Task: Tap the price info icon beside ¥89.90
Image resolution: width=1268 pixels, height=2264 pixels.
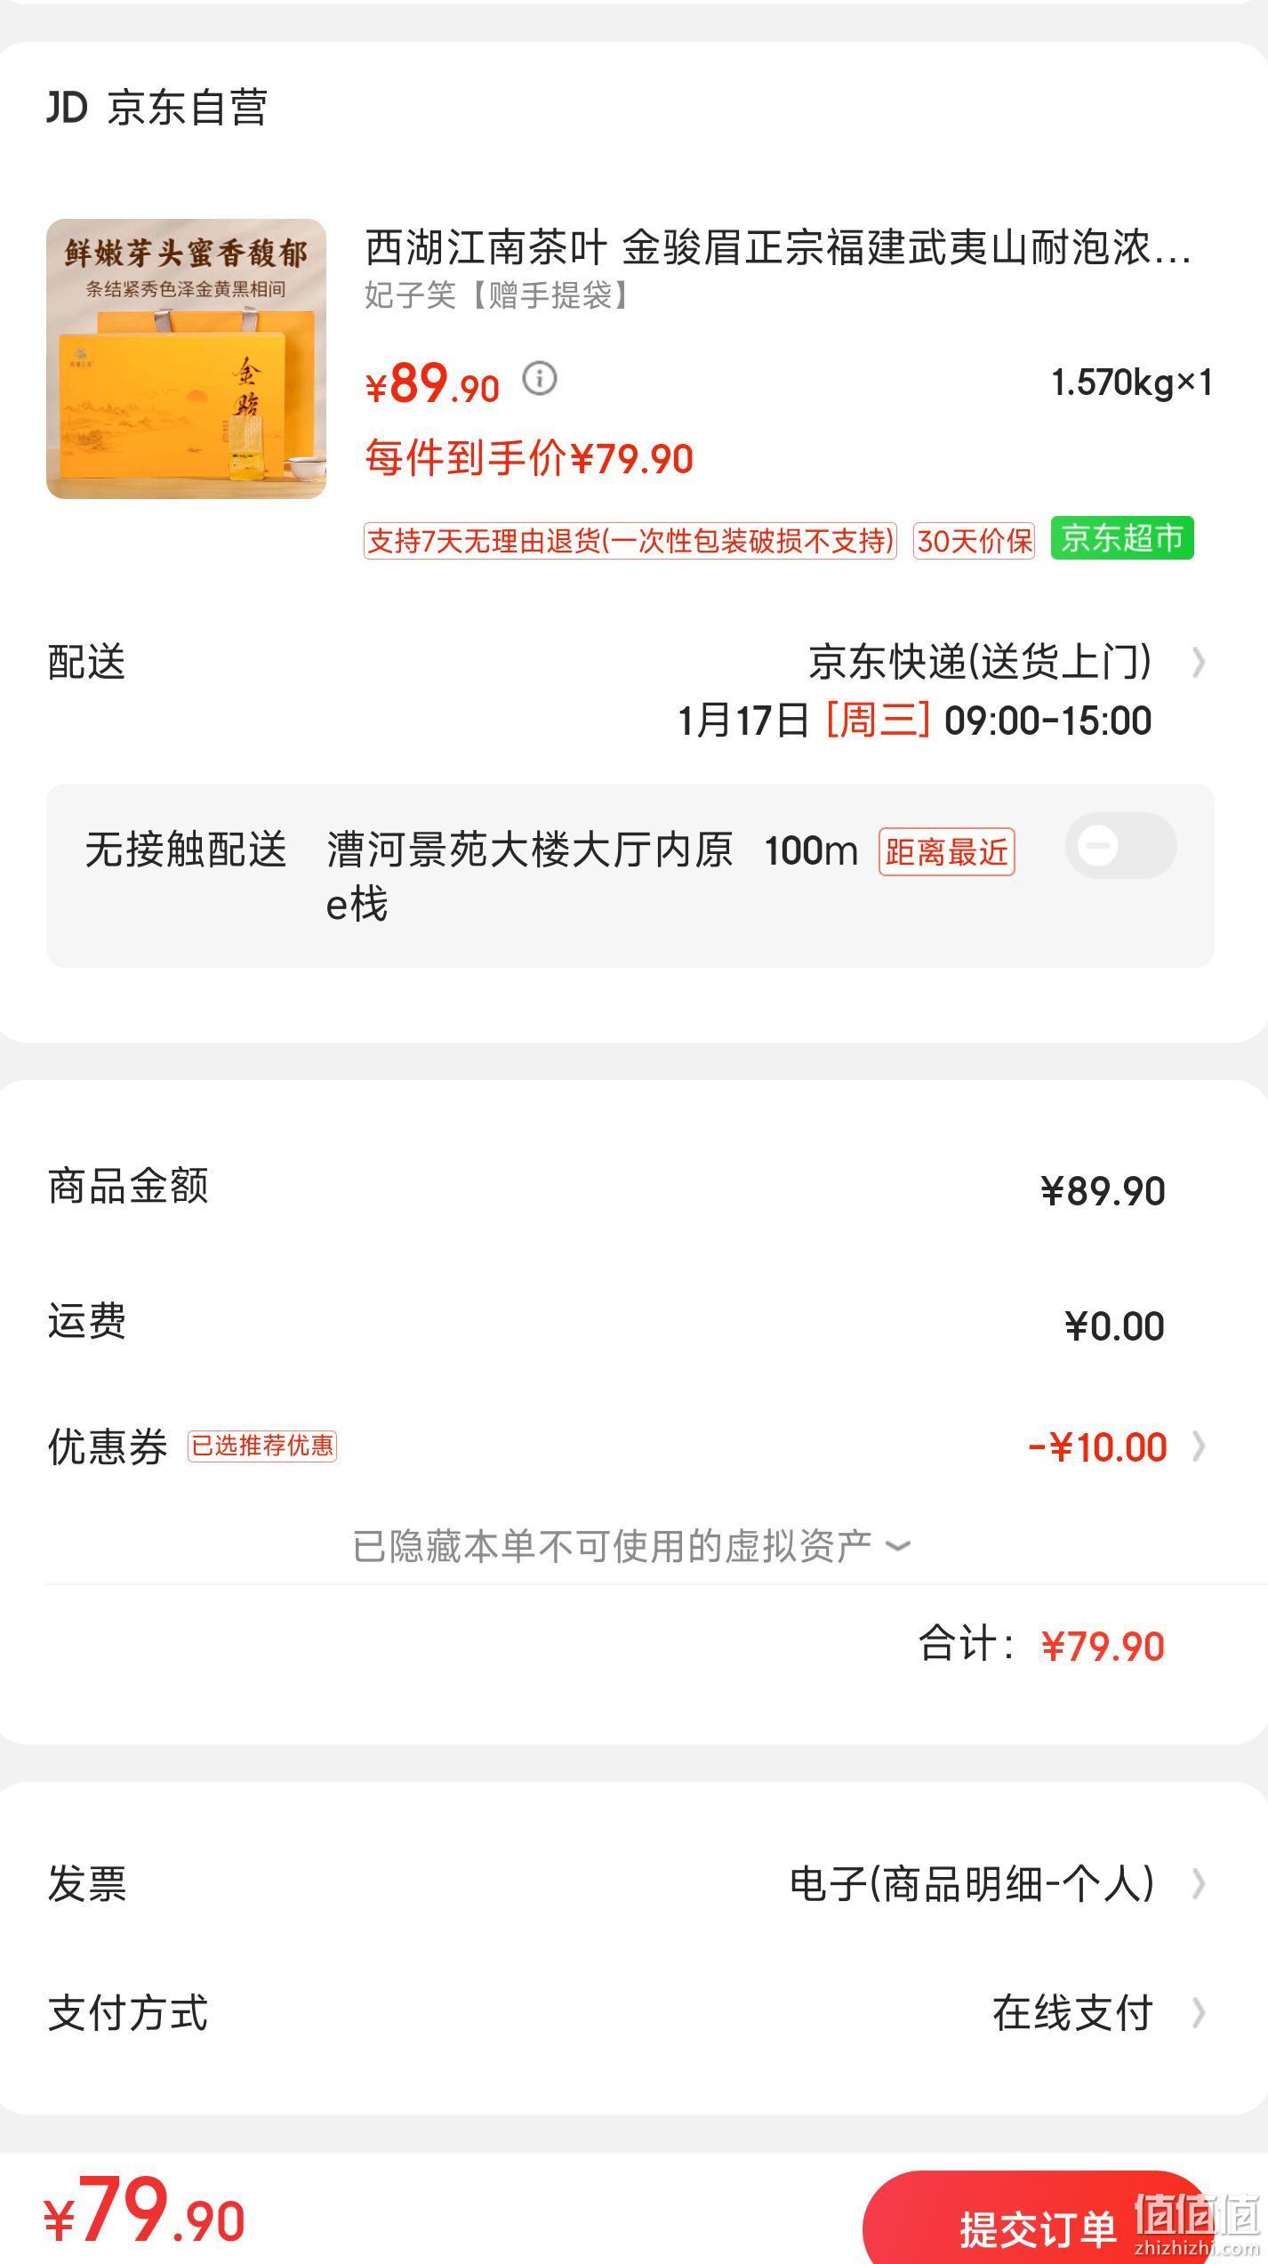Action: [x=539, y=379]
